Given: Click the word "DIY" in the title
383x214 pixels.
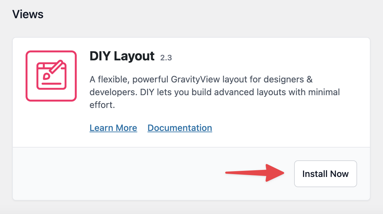Looking at the screenshot, I should coord(100,57).
